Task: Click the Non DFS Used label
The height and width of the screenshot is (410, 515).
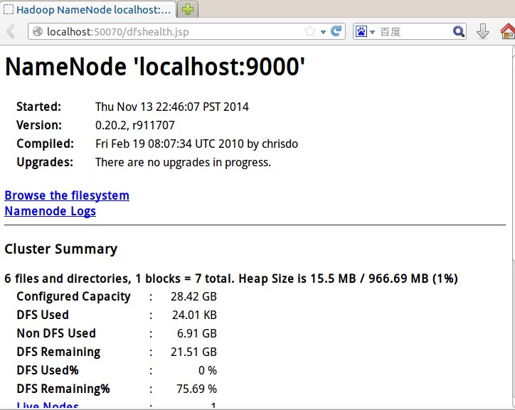Action: [x=56, y=333]
